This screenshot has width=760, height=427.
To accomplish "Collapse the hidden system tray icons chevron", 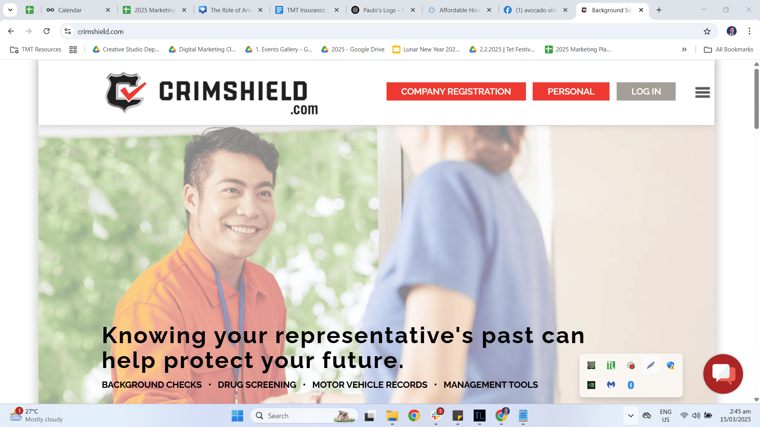I will pos(630,416).
